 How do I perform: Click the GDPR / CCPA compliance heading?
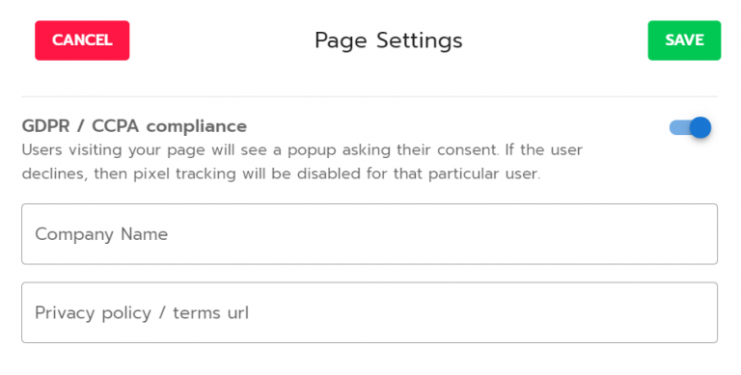[x=134, y=126]
